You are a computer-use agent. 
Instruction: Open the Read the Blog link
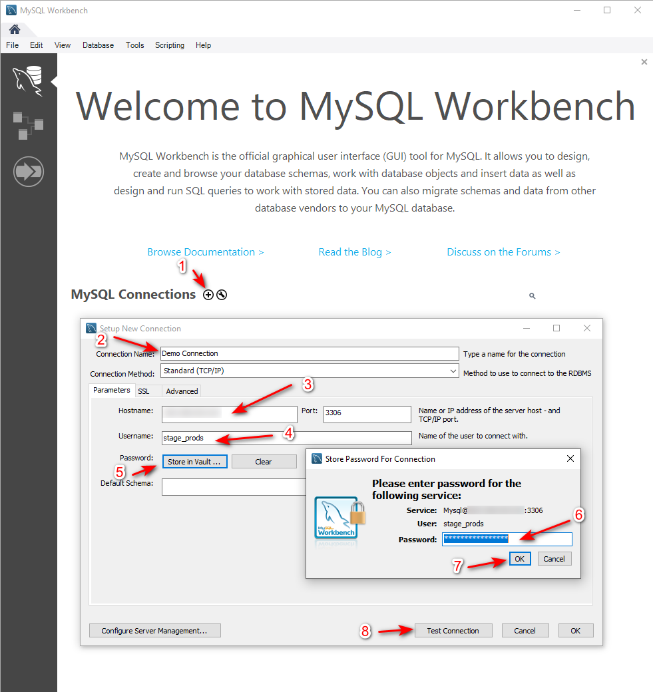click(x=355, y=252)
